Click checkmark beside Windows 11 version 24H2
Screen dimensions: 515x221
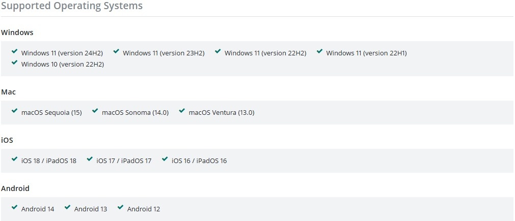point(14,51)
